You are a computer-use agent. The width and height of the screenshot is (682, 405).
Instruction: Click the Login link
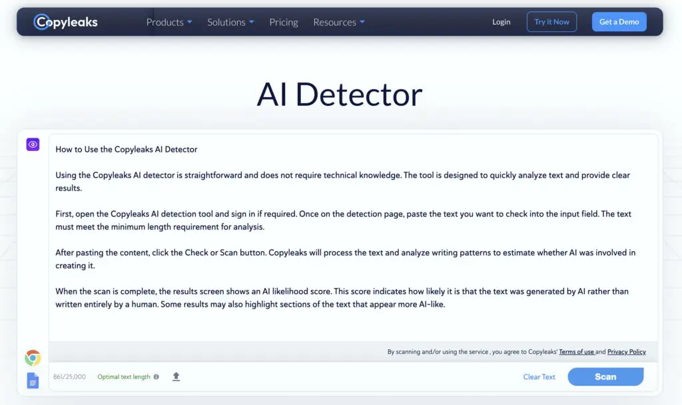point(502,21)
